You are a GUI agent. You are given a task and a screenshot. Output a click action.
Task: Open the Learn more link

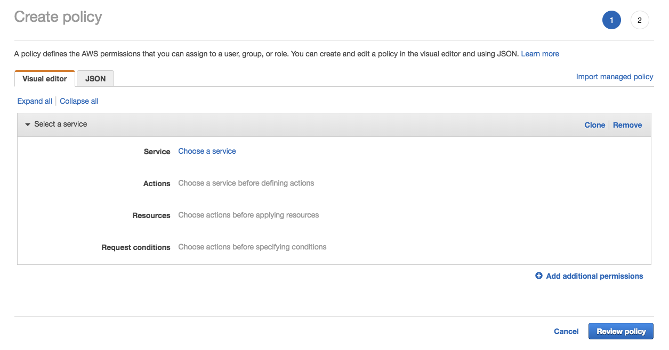540,54
